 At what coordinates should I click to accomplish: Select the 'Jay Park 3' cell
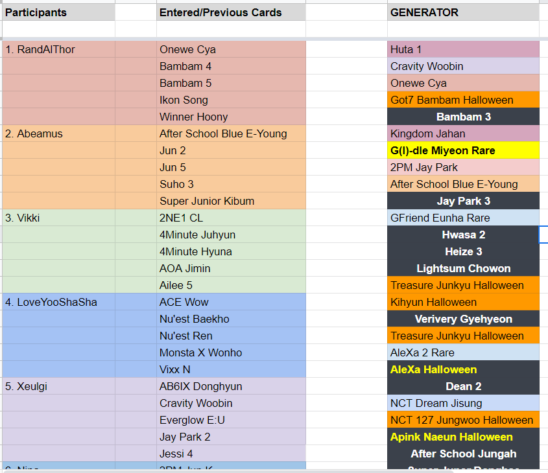pos(463,201)
